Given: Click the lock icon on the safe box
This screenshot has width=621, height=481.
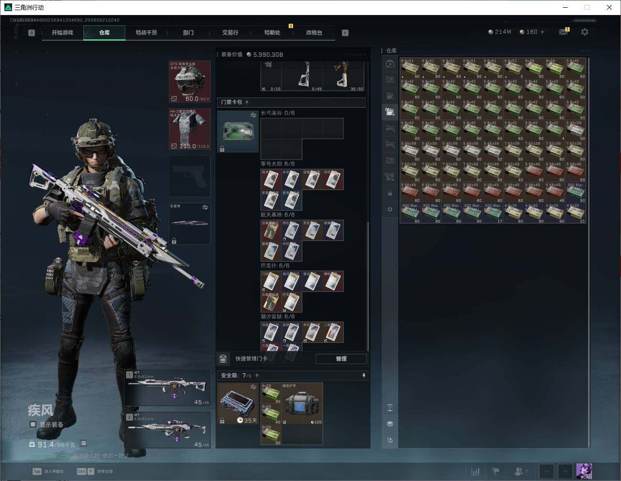Looking at the screenshot, I should coord(222,420).
